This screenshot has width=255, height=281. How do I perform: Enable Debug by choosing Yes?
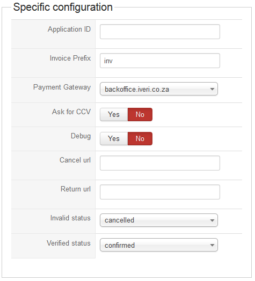pos(114,139)
